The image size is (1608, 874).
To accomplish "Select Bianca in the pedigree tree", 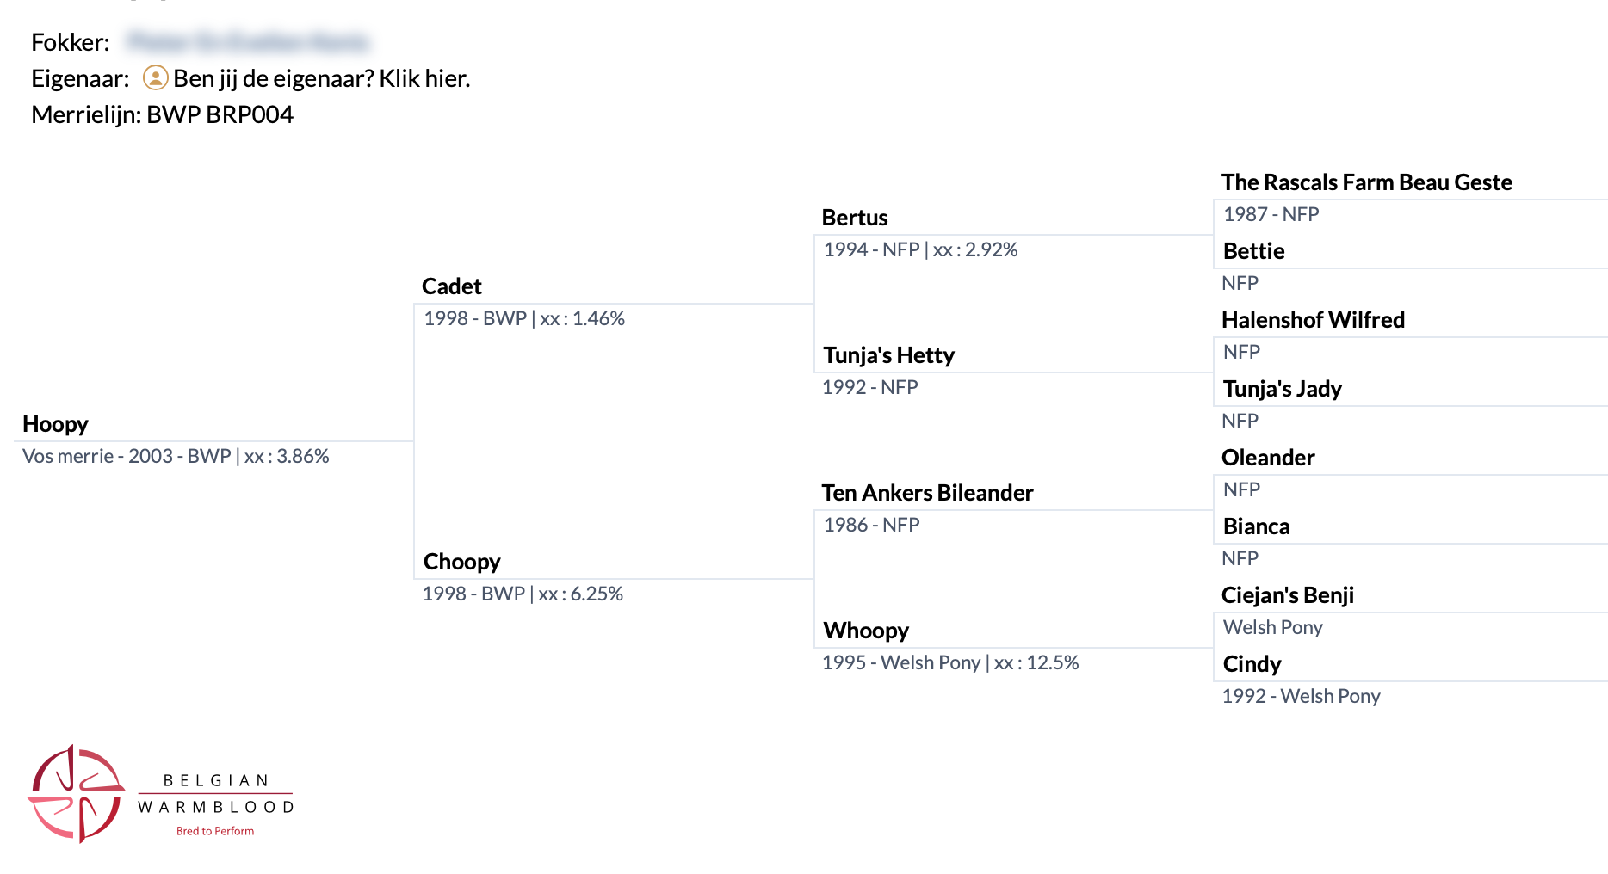I will [1256, 526].
